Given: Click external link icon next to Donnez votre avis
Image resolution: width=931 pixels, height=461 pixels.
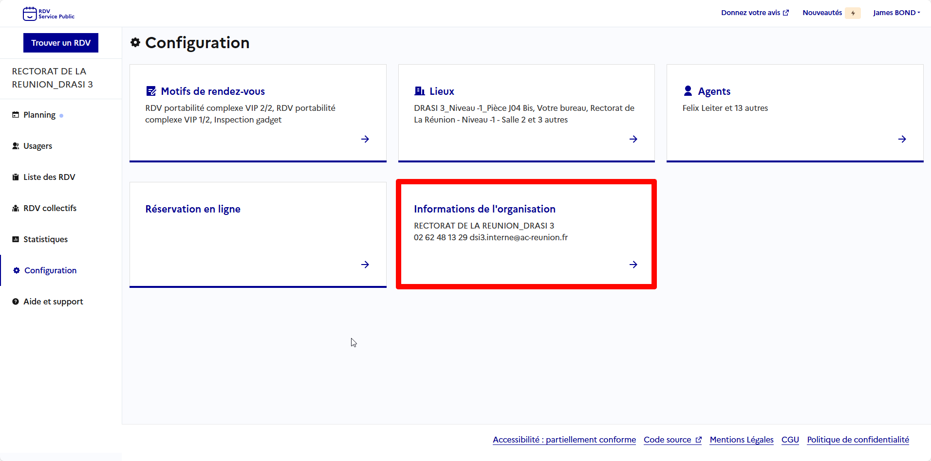Looking at the screenshot, I should coord(786,13).
